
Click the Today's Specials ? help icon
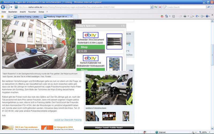(x=122, y=26)
